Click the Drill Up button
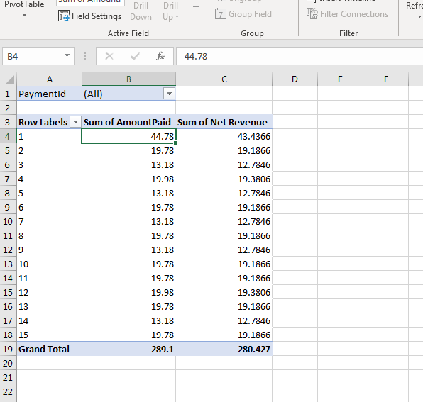Screen dimensions: 423x402 click(x=170, y=11)
